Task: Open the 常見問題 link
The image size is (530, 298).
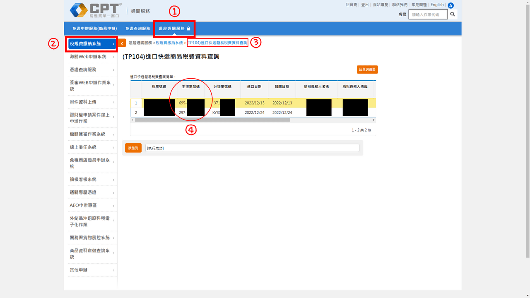Action: [x=419, y=5]
